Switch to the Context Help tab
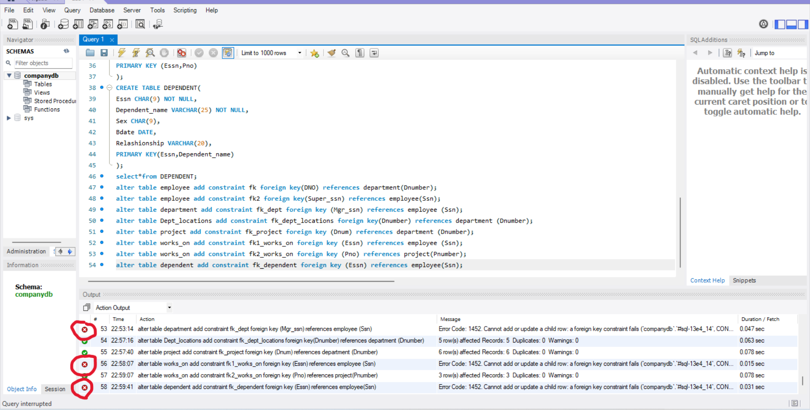The width and height of the screenshot is (810, 410). click(x=707, y=281)
